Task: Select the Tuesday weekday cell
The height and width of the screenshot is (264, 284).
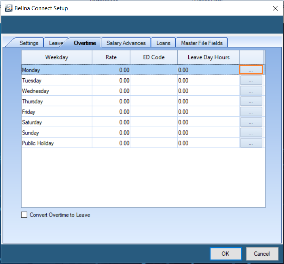Action: point(57,80)
